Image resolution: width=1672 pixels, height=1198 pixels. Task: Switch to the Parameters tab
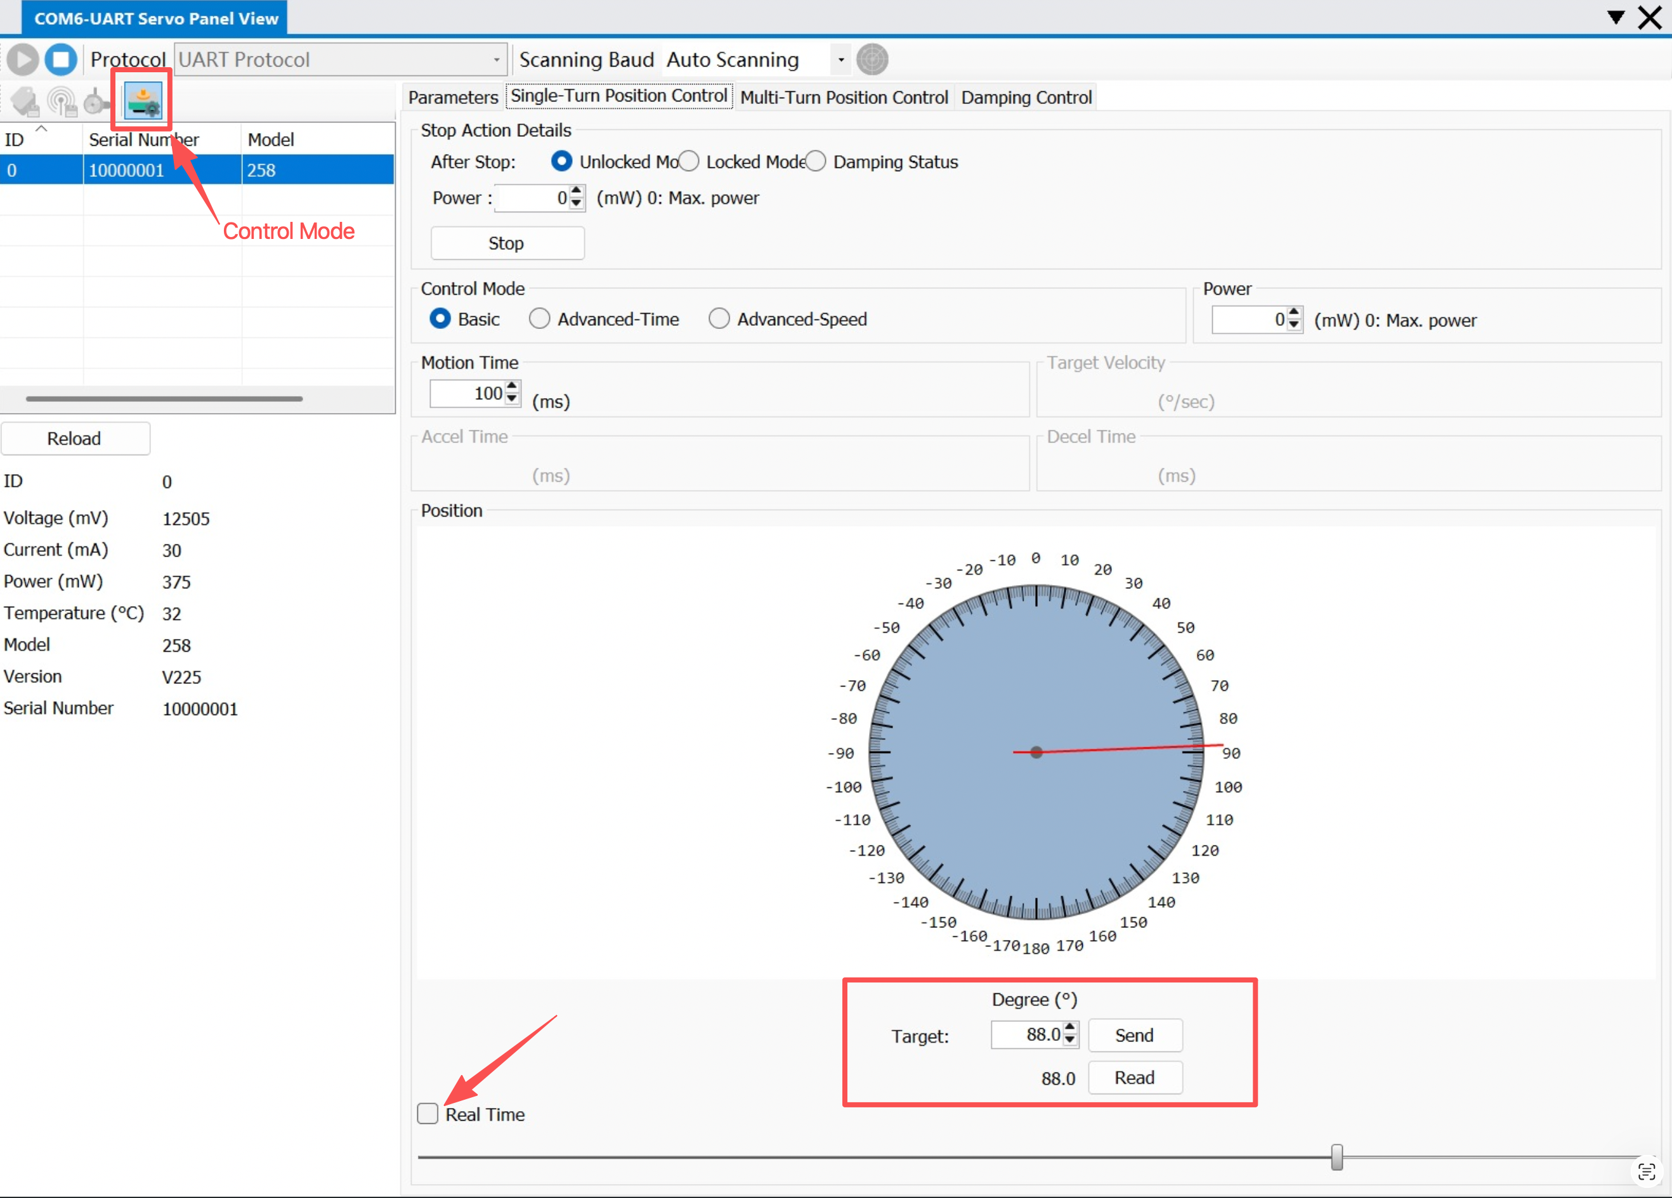point(454,97)
